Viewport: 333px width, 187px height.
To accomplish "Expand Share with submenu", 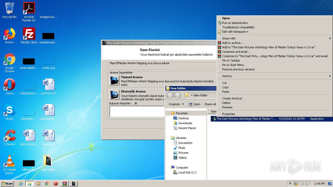I will (275, 38).
